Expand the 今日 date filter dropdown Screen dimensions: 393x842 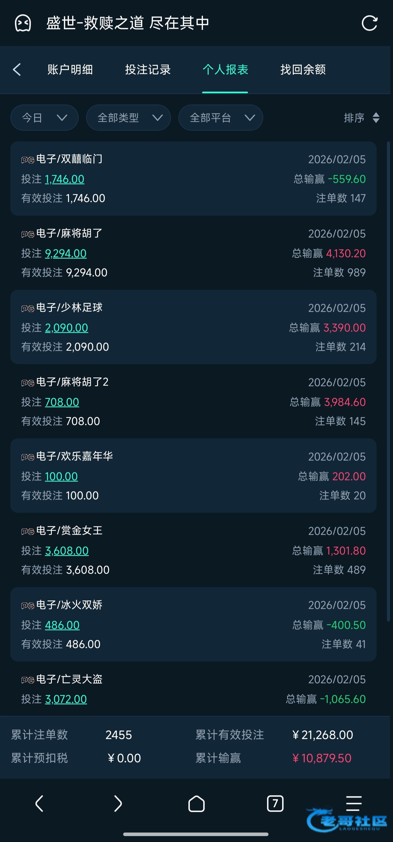coord(45,118)
